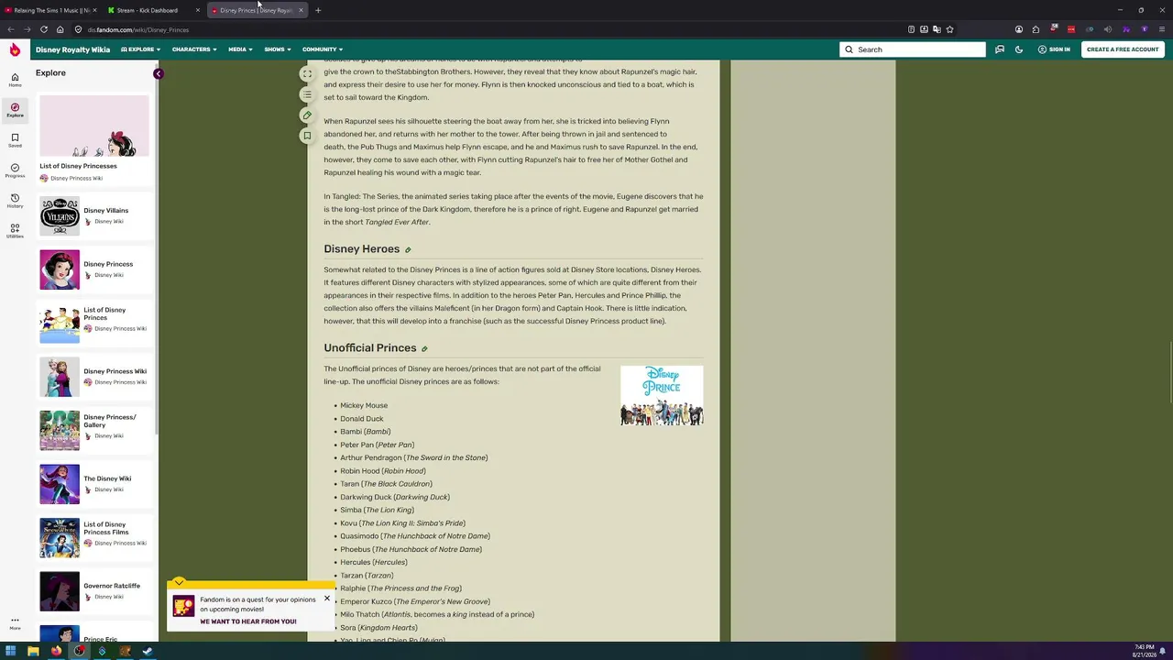Open the Disney Princess/Gallery thumbnail
This screenshot has height=660, width=1173.
coord(60,430)
